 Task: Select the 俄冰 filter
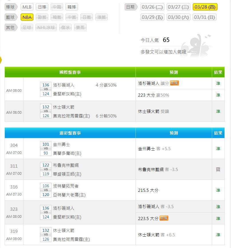(65, 28)
